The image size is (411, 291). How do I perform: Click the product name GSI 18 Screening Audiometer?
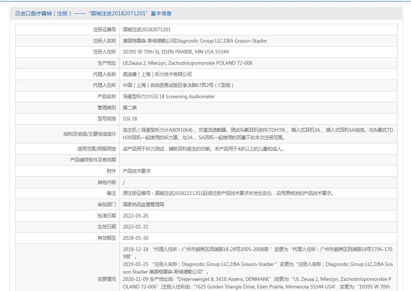[169, 97]
